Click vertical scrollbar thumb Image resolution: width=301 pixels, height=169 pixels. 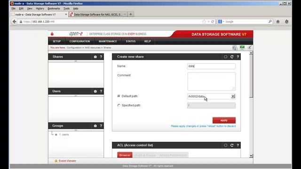tap(251, 76)
